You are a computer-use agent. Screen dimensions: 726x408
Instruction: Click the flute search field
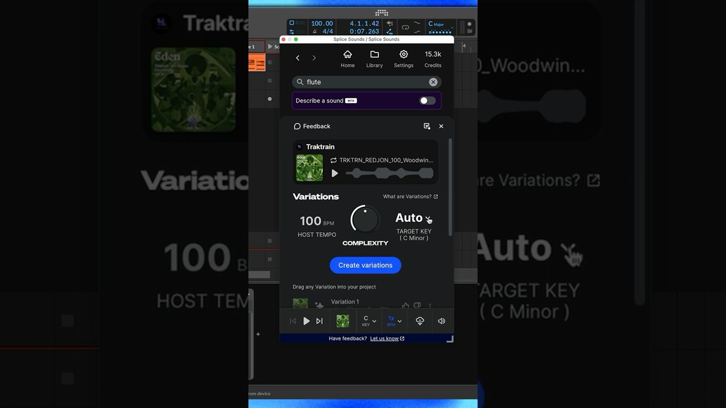tap(366, 82)
